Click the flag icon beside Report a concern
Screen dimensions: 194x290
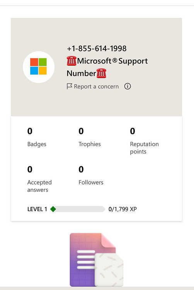[x=69, y=86]
